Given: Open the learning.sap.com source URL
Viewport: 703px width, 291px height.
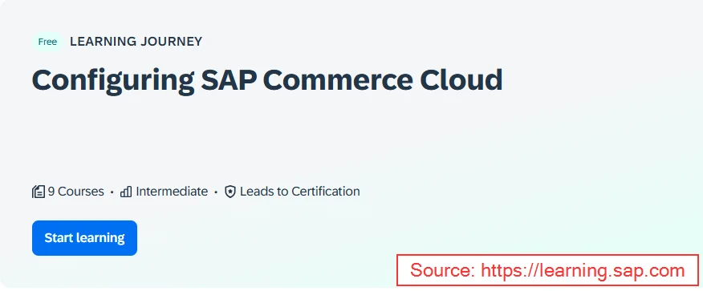Looking at the screenshot, I should 583,270.
